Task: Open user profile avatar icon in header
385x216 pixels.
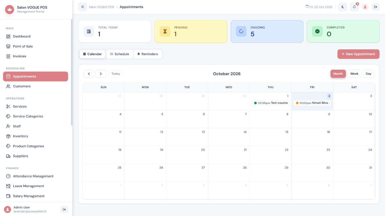Action: 365,7
